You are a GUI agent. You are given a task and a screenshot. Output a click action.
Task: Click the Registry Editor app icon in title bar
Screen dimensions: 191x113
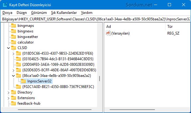tap(5, 5)
